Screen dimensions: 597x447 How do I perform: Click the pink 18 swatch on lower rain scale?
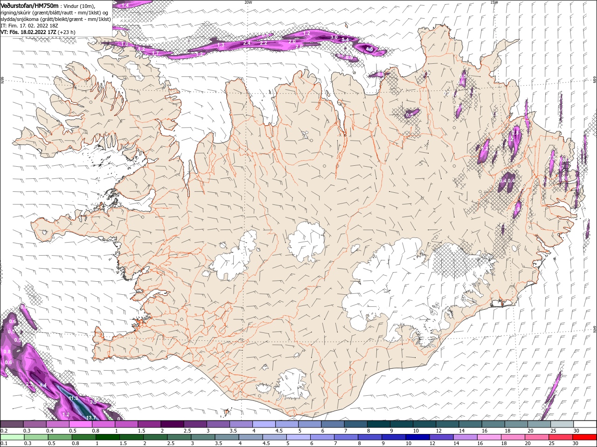(x=512, y=437)
